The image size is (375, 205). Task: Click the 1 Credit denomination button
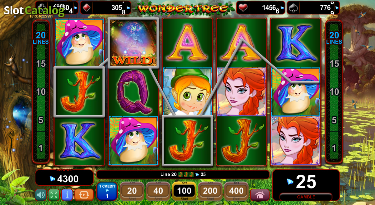107,191
